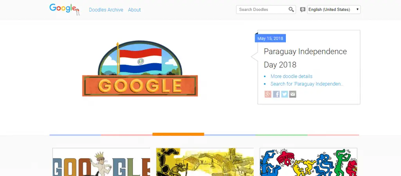
Task: Go to the About page
Action: (134, 10)
